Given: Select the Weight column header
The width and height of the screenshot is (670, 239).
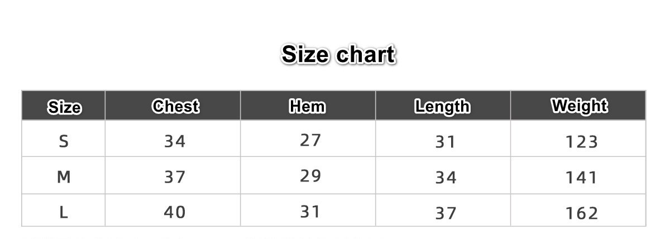Looking at the screenshot, I should click(579, 106).
